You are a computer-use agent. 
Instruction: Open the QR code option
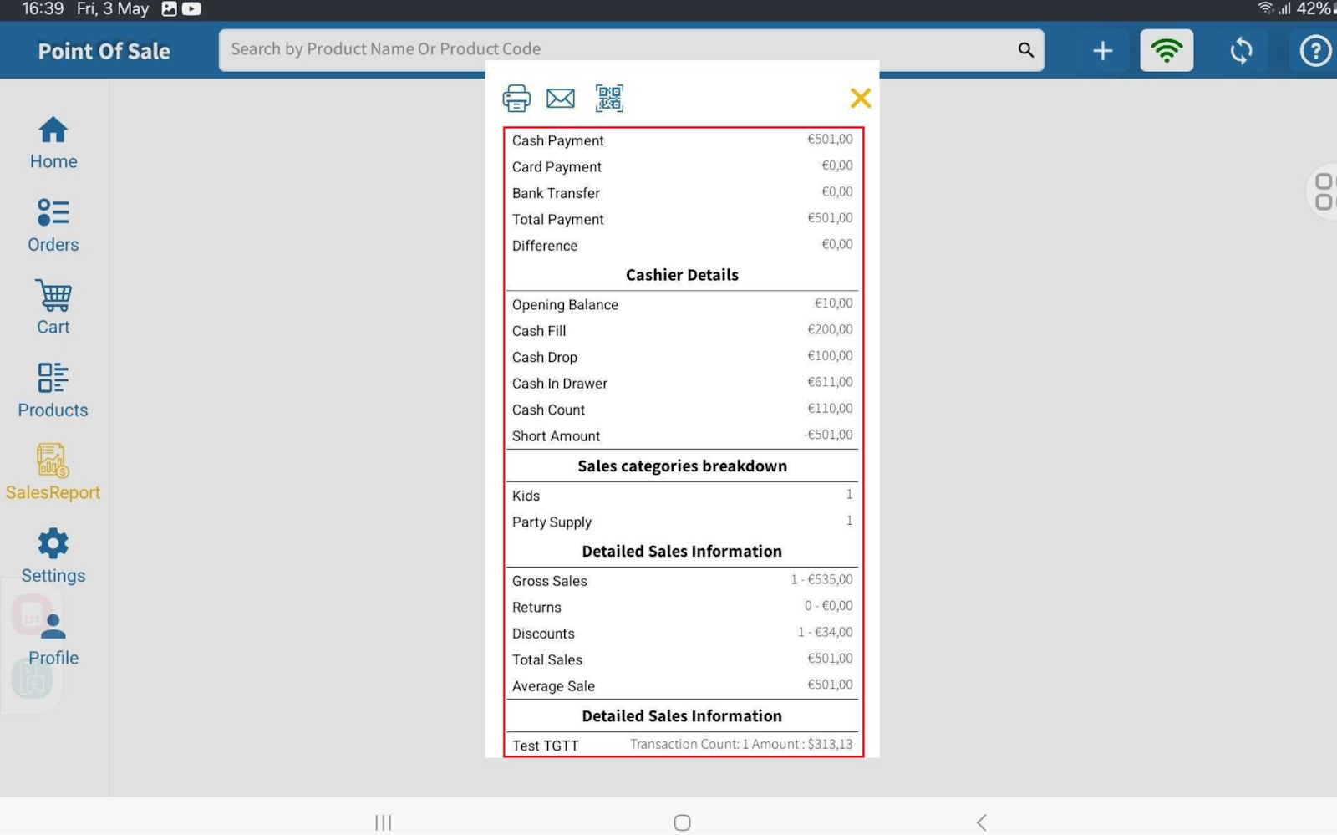(608, 99)
